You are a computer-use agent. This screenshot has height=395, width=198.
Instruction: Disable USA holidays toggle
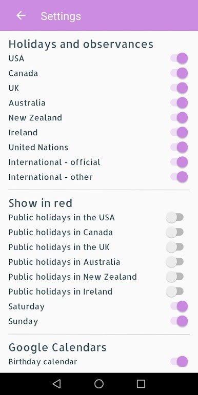click(179, 58)
